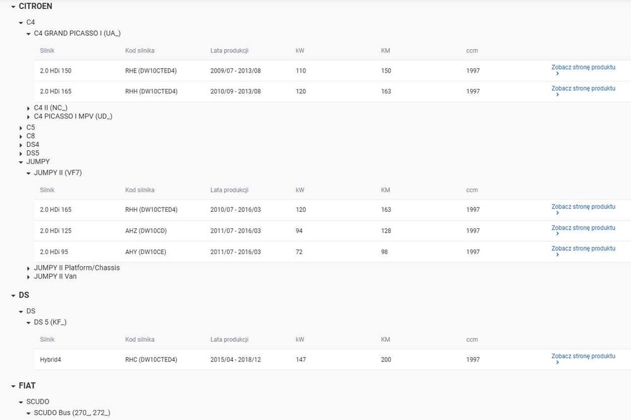Click production years 2015/04 - 2018/12
Image resolution: width=631 pixels, height=420 pixels.
click(x=235, y=359)
